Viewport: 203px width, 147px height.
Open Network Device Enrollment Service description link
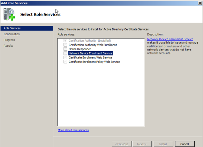(170, 39)
